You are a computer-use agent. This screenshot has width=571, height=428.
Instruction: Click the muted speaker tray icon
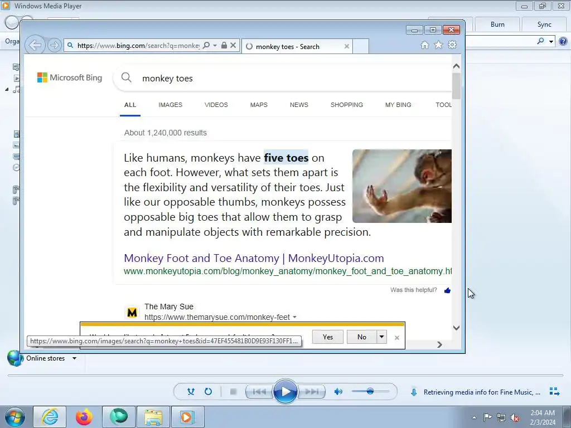pos(515,417)
